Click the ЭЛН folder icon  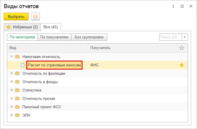(x=17, y=115)
